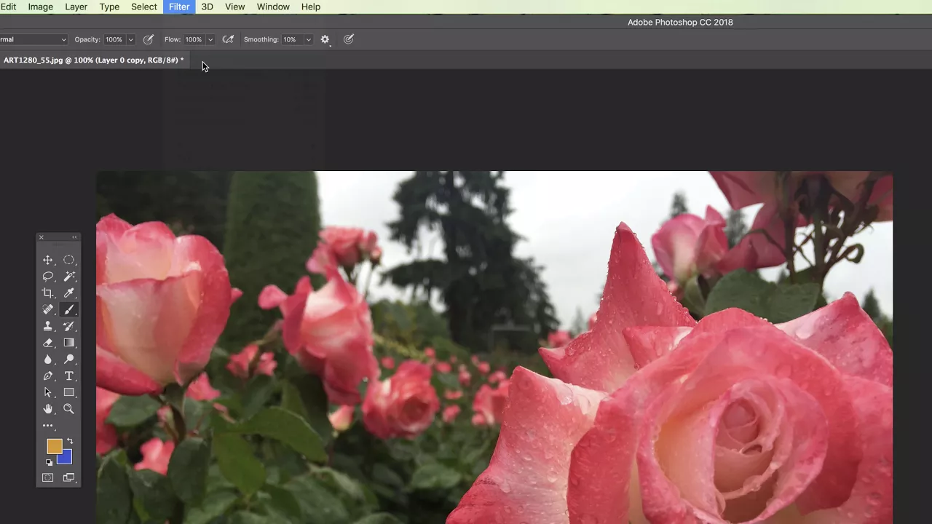
Task: Click the Opacity 100% value field
Action: (114, 39)
